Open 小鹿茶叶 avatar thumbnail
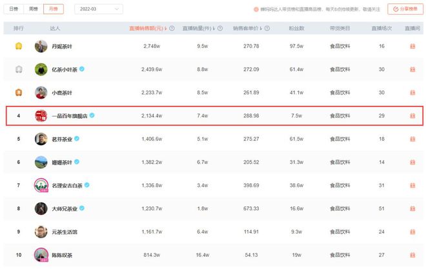Image resolution: width=426 pixels, height=269 pixels. point(41,92)
